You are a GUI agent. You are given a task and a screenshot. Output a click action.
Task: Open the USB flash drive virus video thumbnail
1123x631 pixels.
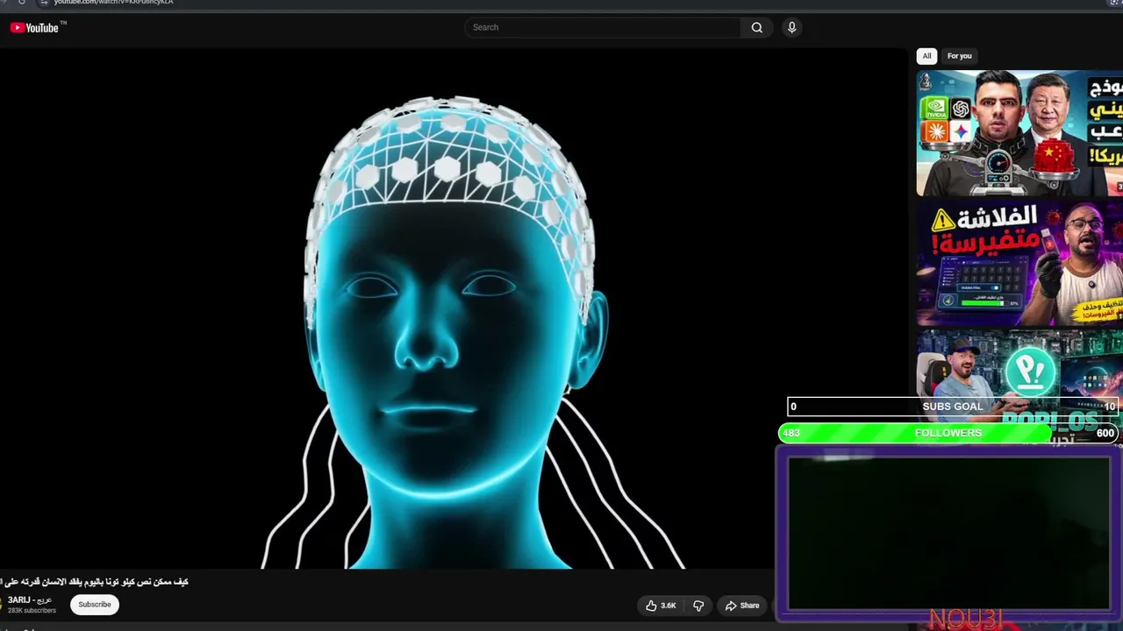[1019, 263]
